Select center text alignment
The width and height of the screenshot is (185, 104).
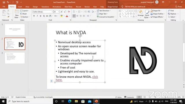point(77,16)
